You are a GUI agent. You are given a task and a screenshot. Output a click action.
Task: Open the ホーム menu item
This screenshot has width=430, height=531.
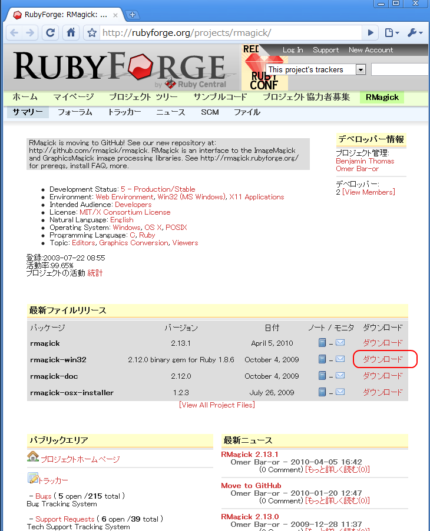pyautogui.click(x=25, y=97)
